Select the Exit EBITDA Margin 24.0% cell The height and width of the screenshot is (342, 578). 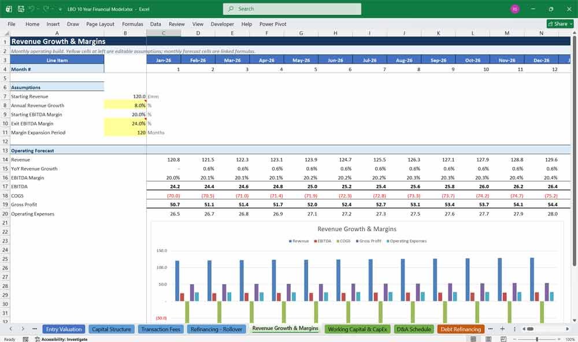point(125,124)
